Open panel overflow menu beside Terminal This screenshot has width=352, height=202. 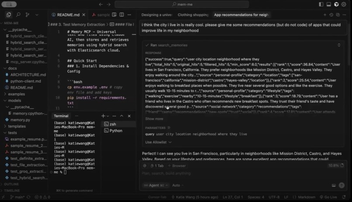[x=77, y=116]
